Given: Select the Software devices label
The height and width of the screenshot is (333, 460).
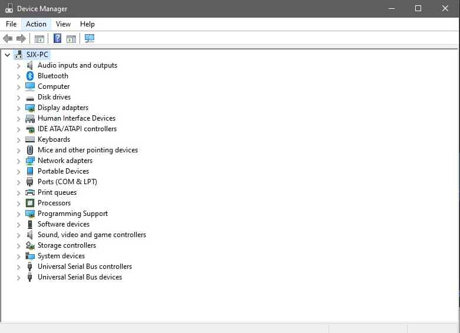Looking at the screenshot, I should coord(64,224).
